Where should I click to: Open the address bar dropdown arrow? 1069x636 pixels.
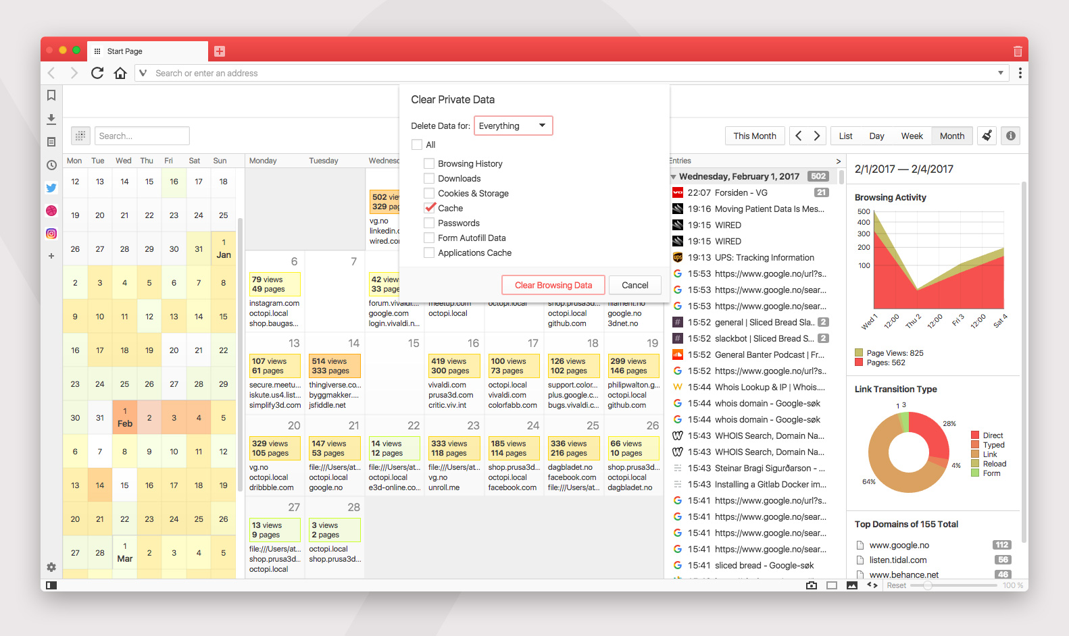click(1001, 73)
